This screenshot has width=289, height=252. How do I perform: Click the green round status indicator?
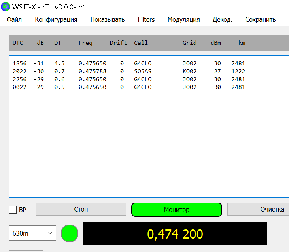(x=70, y=233)
